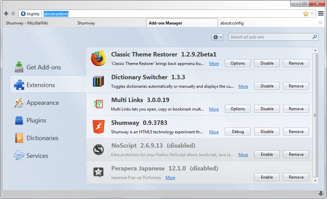Click Debug for Shumway

click(238, 132)
